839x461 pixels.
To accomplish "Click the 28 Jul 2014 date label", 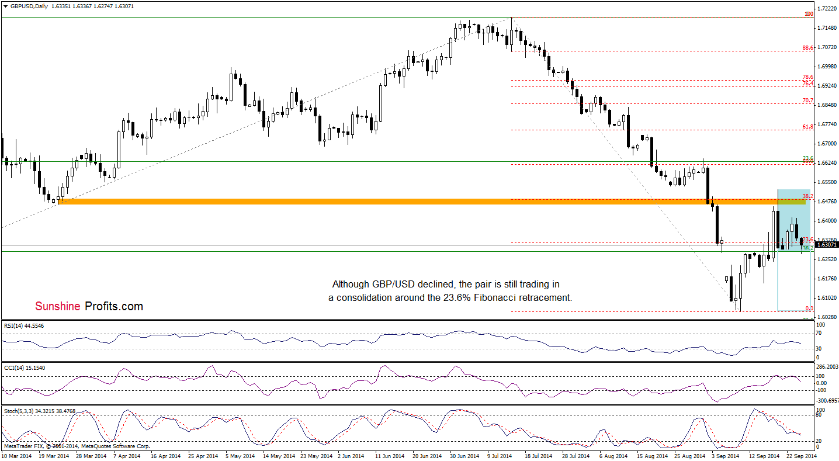I will point(576,455).
